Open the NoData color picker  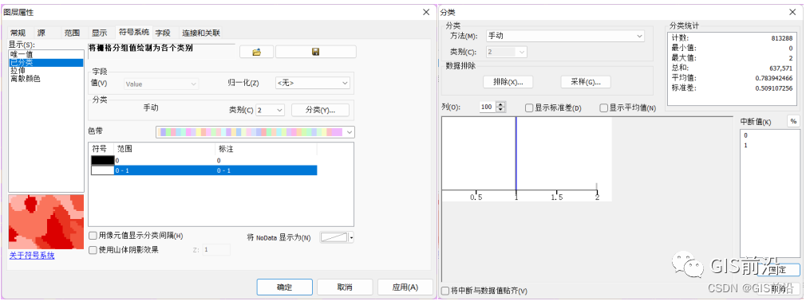pyautogui.click(x=334, y=237)
